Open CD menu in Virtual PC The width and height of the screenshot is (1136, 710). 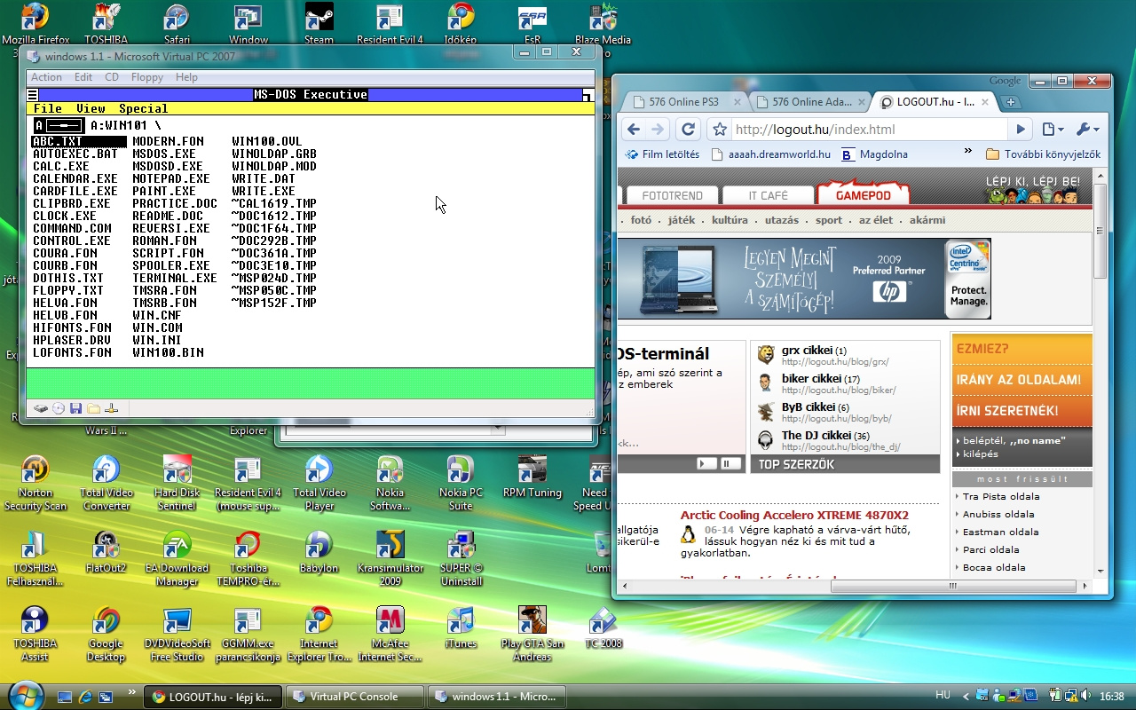click(x=112, y=77)
